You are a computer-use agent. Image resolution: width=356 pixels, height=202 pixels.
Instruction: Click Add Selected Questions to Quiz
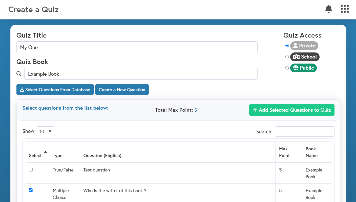291,110
